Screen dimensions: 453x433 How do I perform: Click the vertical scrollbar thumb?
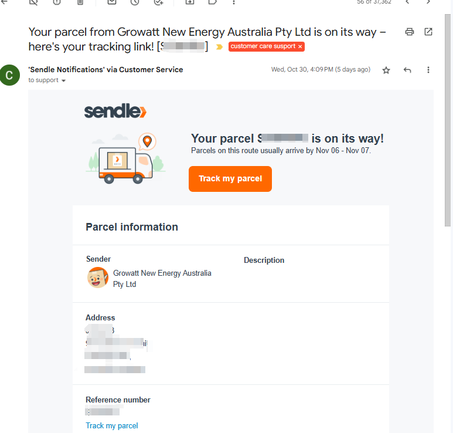(x=448, y=117)
